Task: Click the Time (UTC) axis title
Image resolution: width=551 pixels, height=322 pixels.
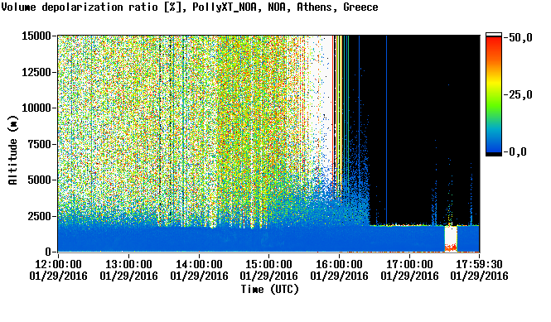Action: (269, 290)
